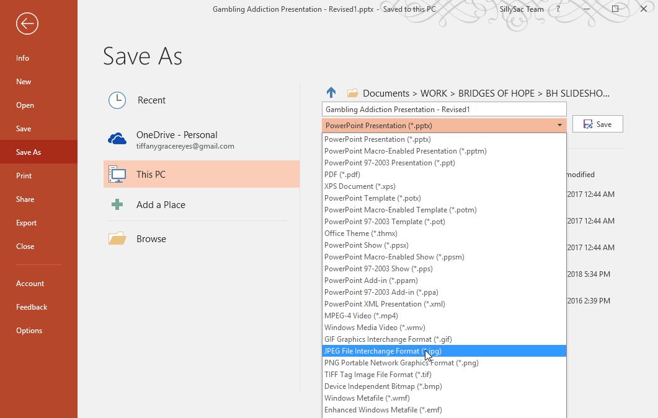Click the Add a Place plus icon
Image resolution: width=658 pixels, height=418 pixels.
click(x=117, y=205)
